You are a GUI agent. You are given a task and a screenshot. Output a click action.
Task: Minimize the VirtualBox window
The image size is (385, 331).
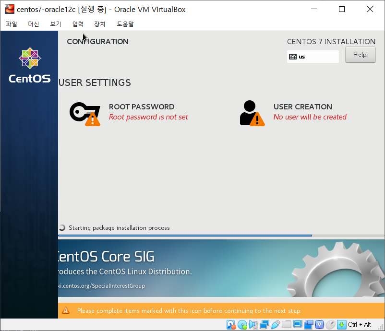[314, 9]
